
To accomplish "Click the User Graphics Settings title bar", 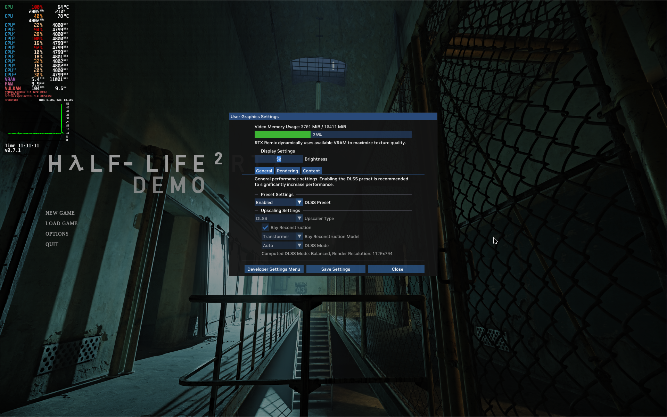I will pos(333,117).
